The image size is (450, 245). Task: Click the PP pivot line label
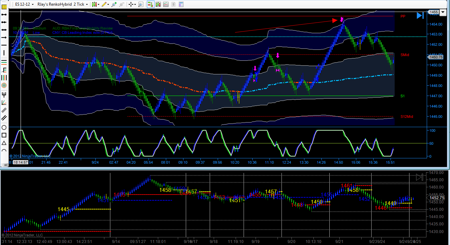click(403, 16)
